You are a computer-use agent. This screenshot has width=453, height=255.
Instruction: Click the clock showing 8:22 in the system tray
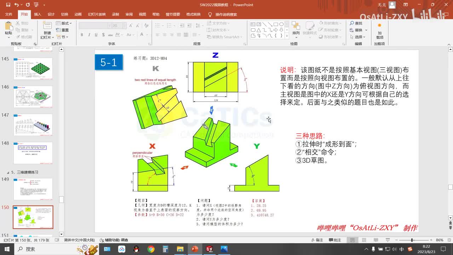tap(426, 246)
